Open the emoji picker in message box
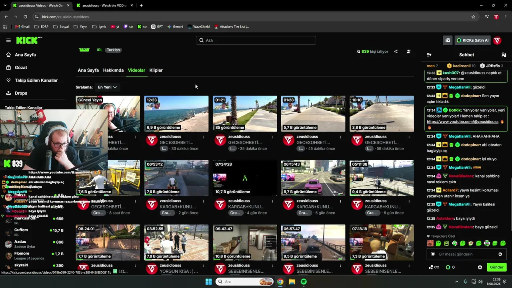The height and width of the screenshot is (288, 512). coord(500,254)
